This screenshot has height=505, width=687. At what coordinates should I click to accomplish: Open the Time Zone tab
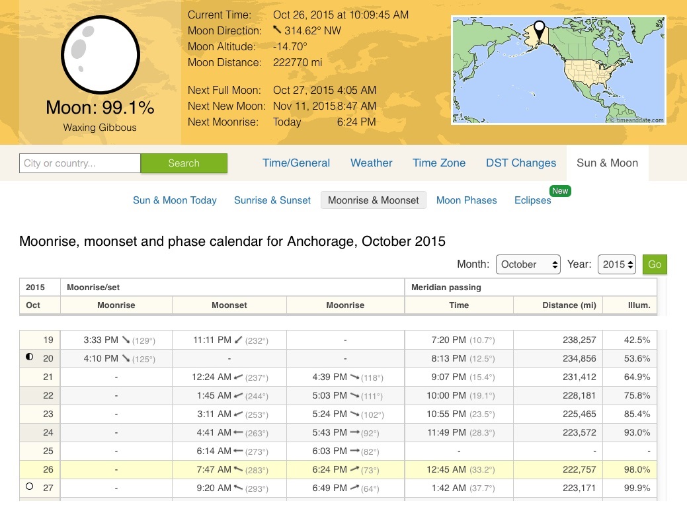tap(439, 163)
